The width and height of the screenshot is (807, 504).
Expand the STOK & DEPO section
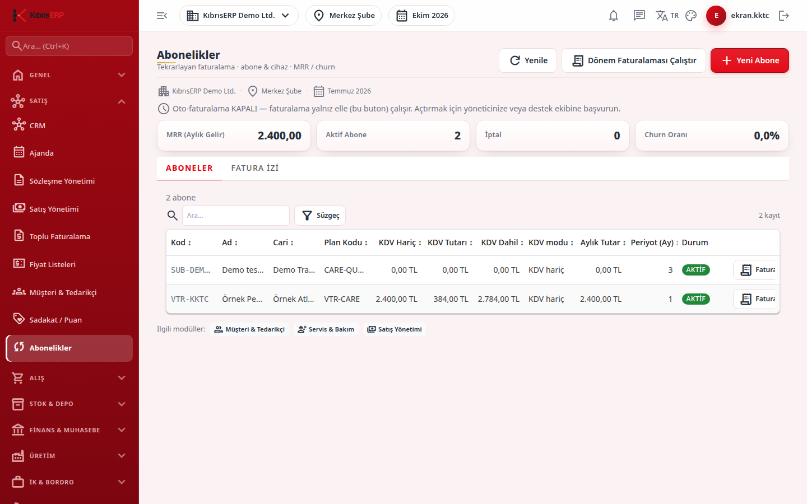click(x=69, y=404)
